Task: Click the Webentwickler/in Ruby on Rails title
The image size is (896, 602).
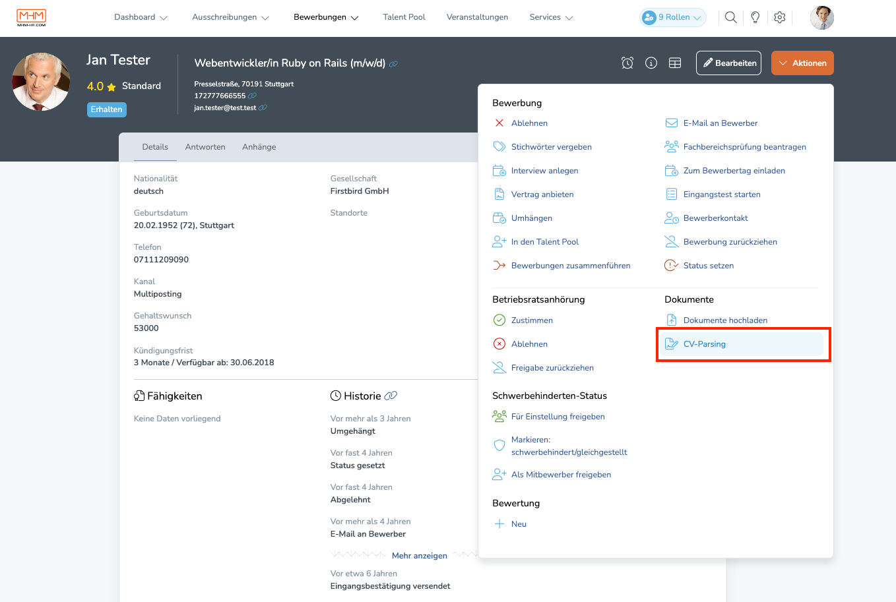Action: coord(290,63)
